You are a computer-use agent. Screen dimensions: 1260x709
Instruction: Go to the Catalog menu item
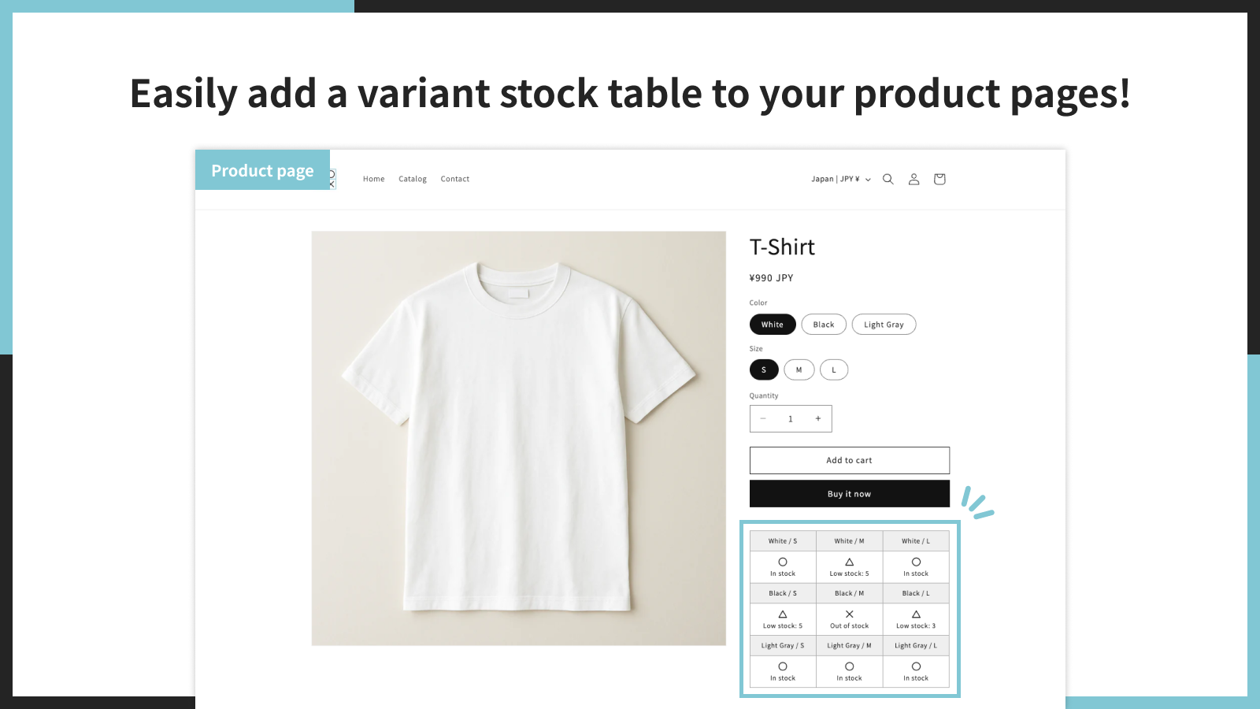coord(413,179)
